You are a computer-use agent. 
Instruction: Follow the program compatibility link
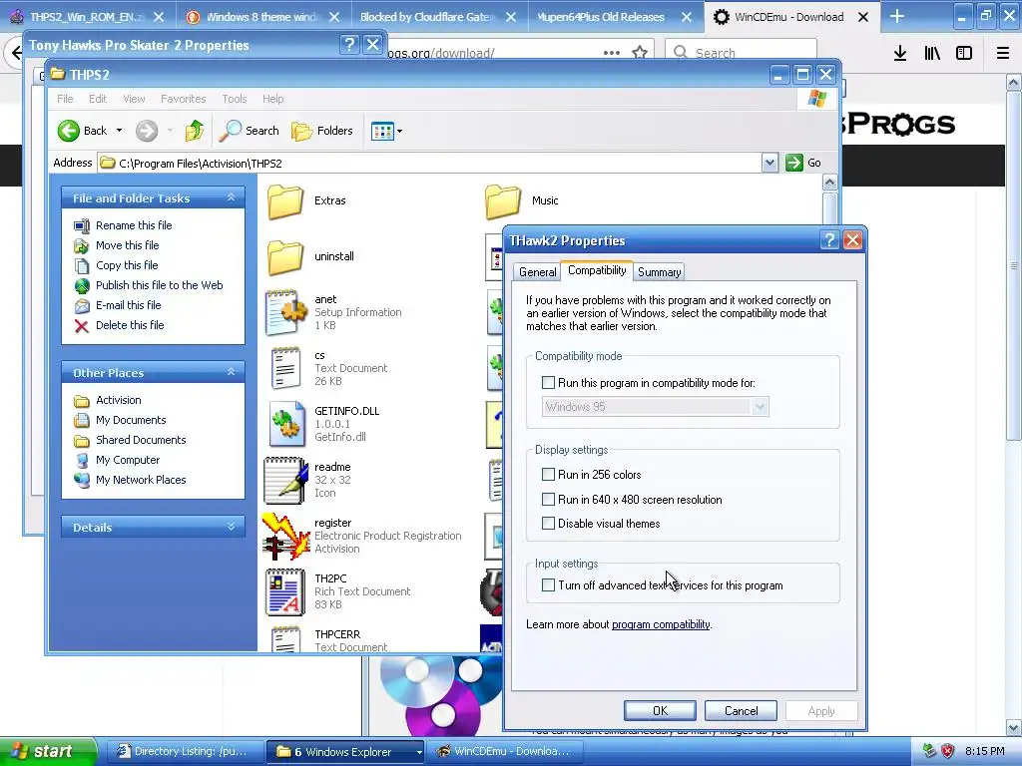(661, 624)
